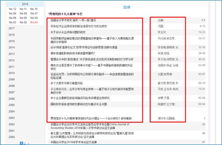This screenshot has width=222, height=145.
Task: Open article 贯彻落实十九大精神 on page 3
Action: pos(91,118)
